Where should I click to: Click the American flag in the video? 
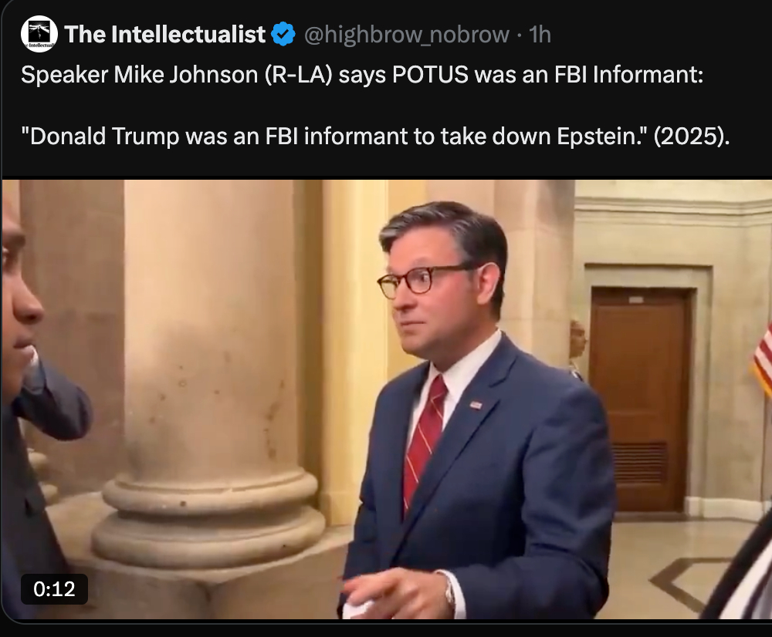(x=764, y=358)
